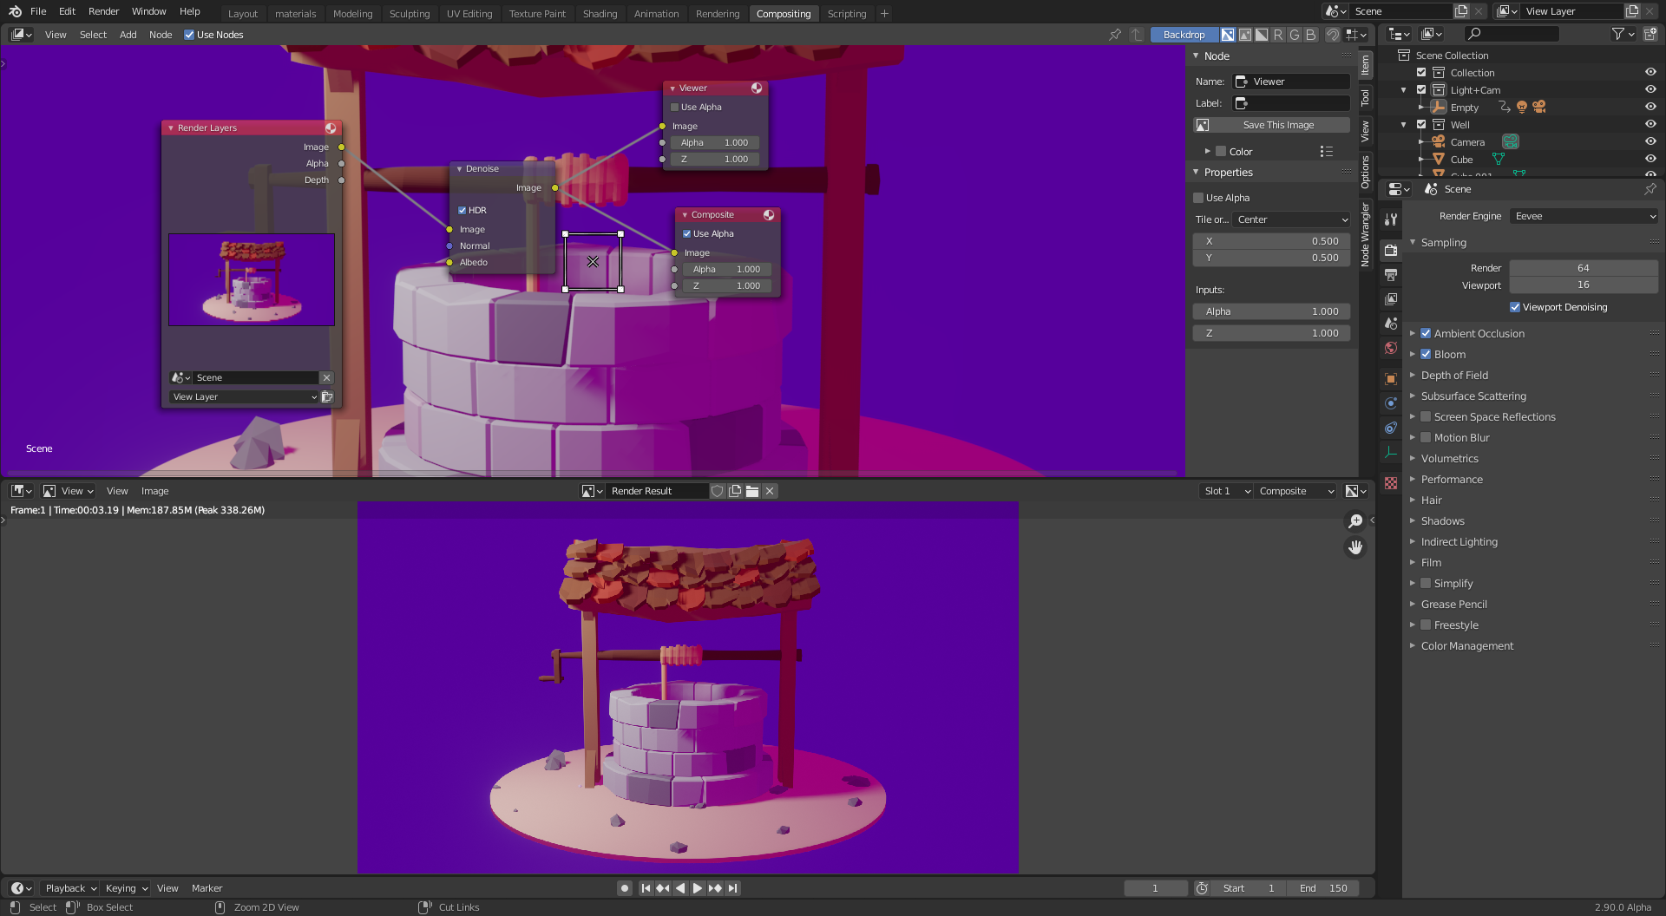Toggle fake user shield on Render Result

click(x=718, y=491)
